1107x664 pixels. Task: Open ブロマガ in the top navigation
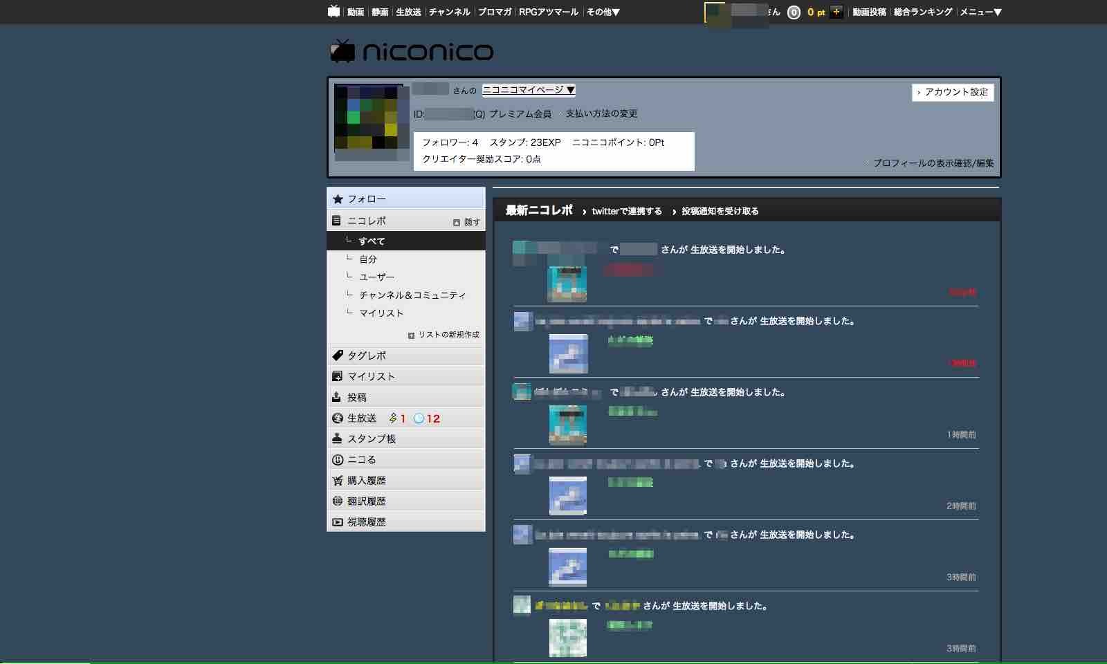[x=495, y=12]
